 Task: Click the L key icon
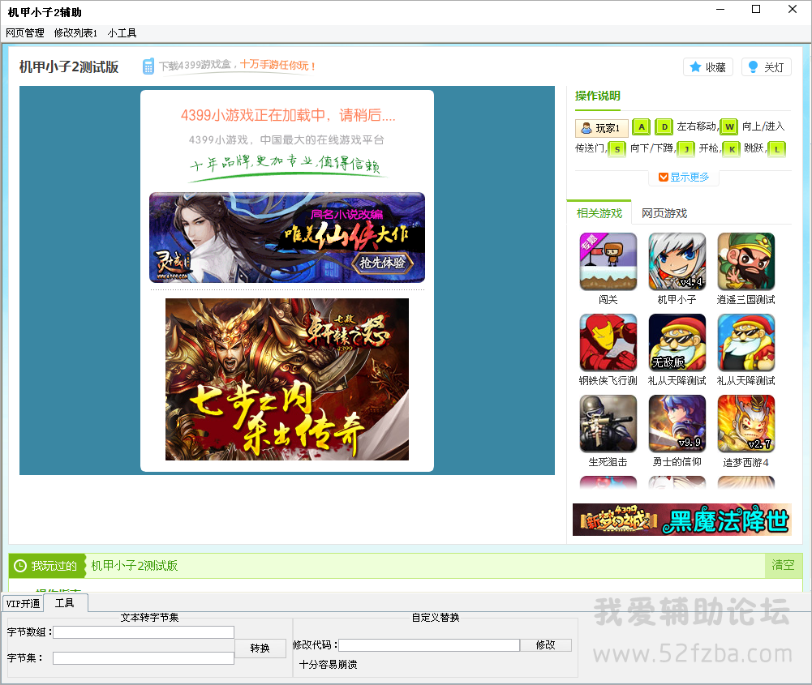(777, 149)
